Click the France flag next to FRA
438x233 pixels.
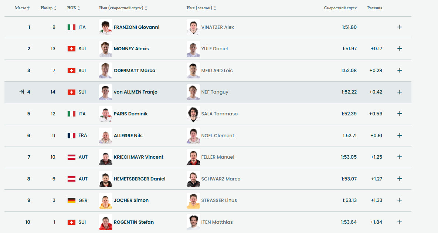coord(71,135)
